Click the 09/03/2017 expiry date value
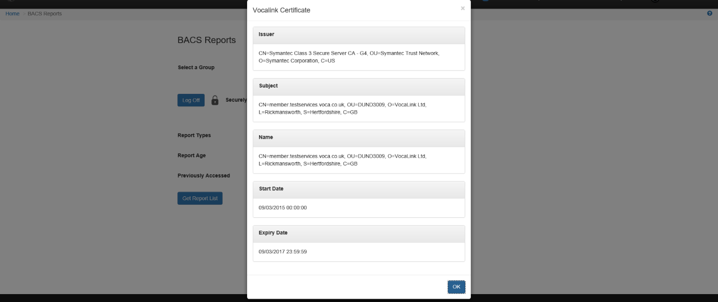The width and height of the screenshot is (718, 302). point(282,252)
